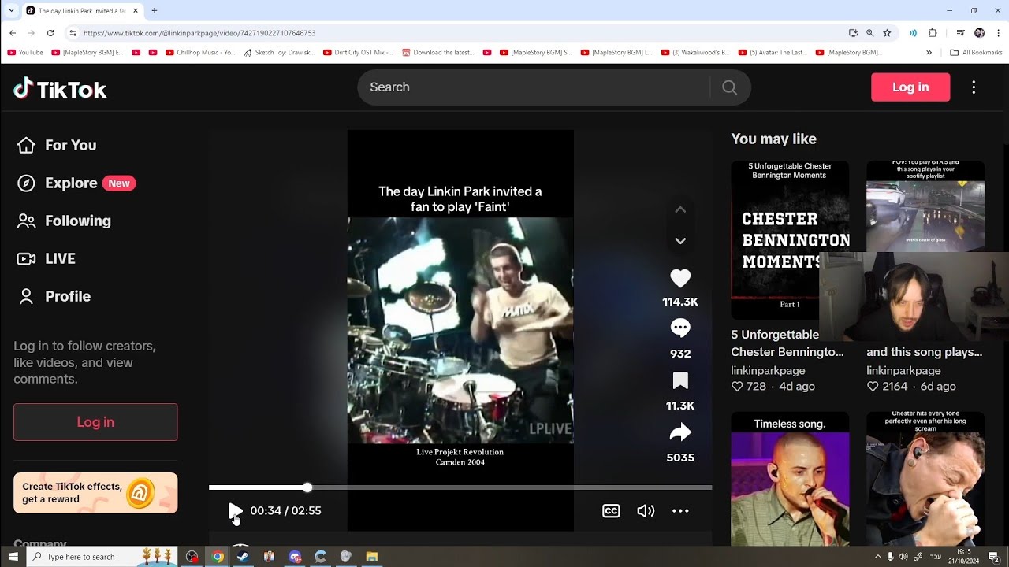The image size is (1009, 567).
Task: Play the paused video
Action: 235,511
